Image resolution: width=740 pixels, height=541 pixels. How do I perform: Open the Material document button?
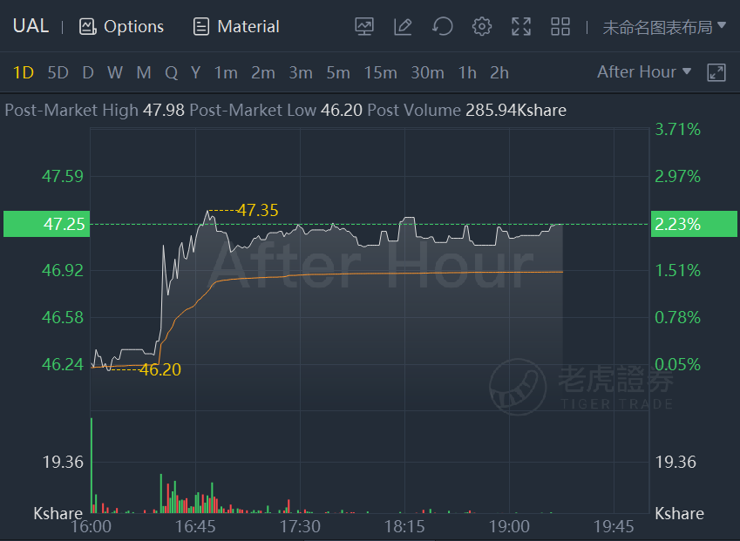(236, 27)
